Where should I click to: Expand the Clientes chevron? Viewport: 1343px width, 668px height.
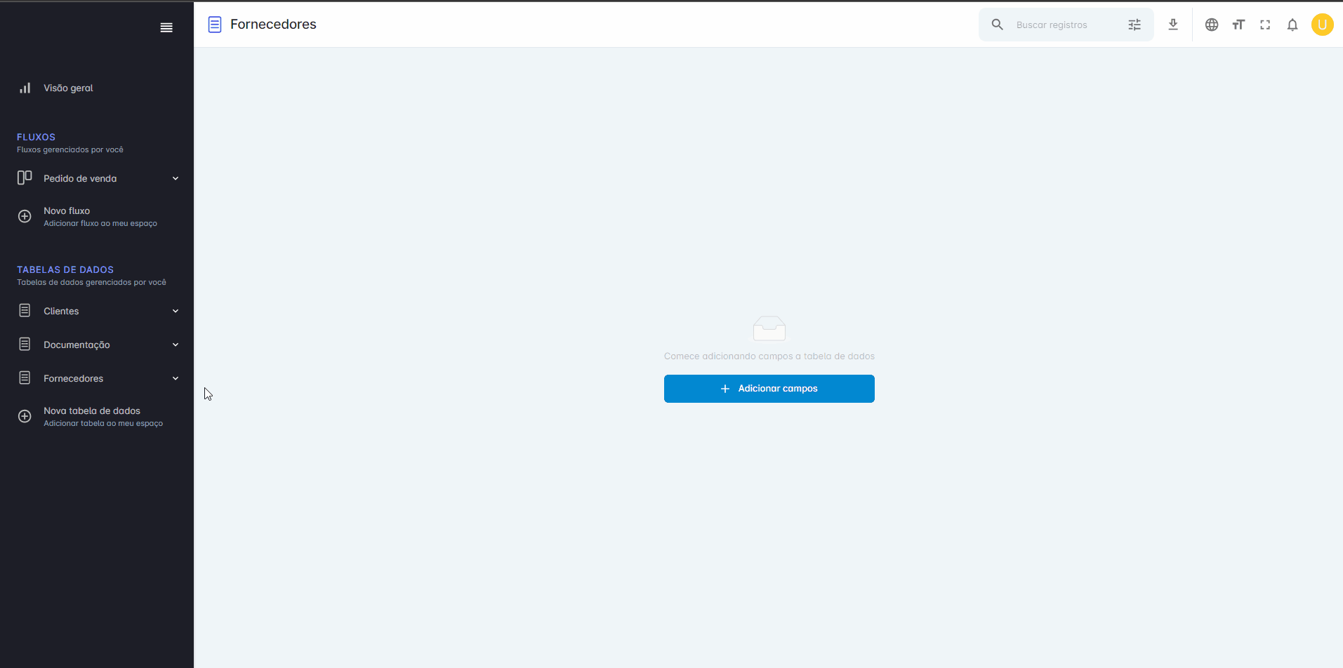[x=176, y=311]
